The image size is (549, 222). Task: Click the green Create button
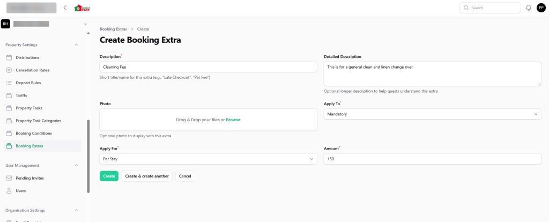tap(109, 176)
